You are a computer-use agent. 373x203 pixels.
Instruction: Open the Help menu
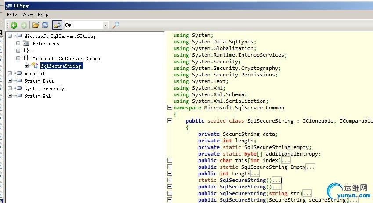[x=43, y=14]
